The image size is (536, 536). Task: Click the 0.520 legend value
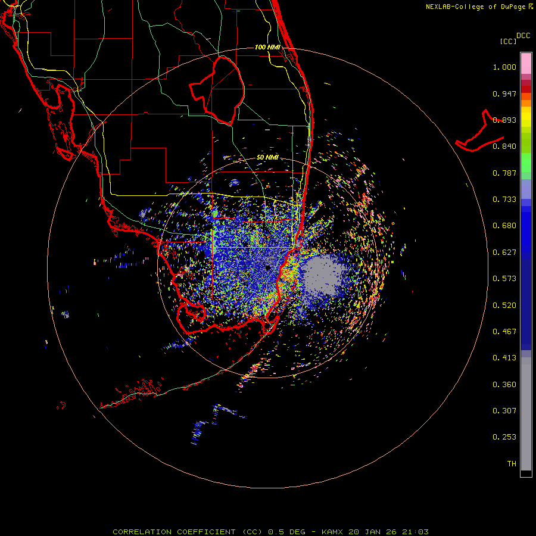[504, 305]
